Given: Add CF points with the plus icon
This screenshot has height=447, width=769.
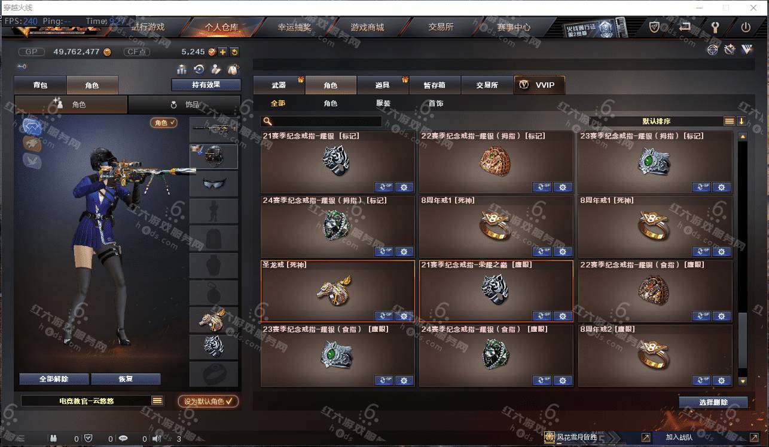Looking at the screenshot, I should [222, 52].
